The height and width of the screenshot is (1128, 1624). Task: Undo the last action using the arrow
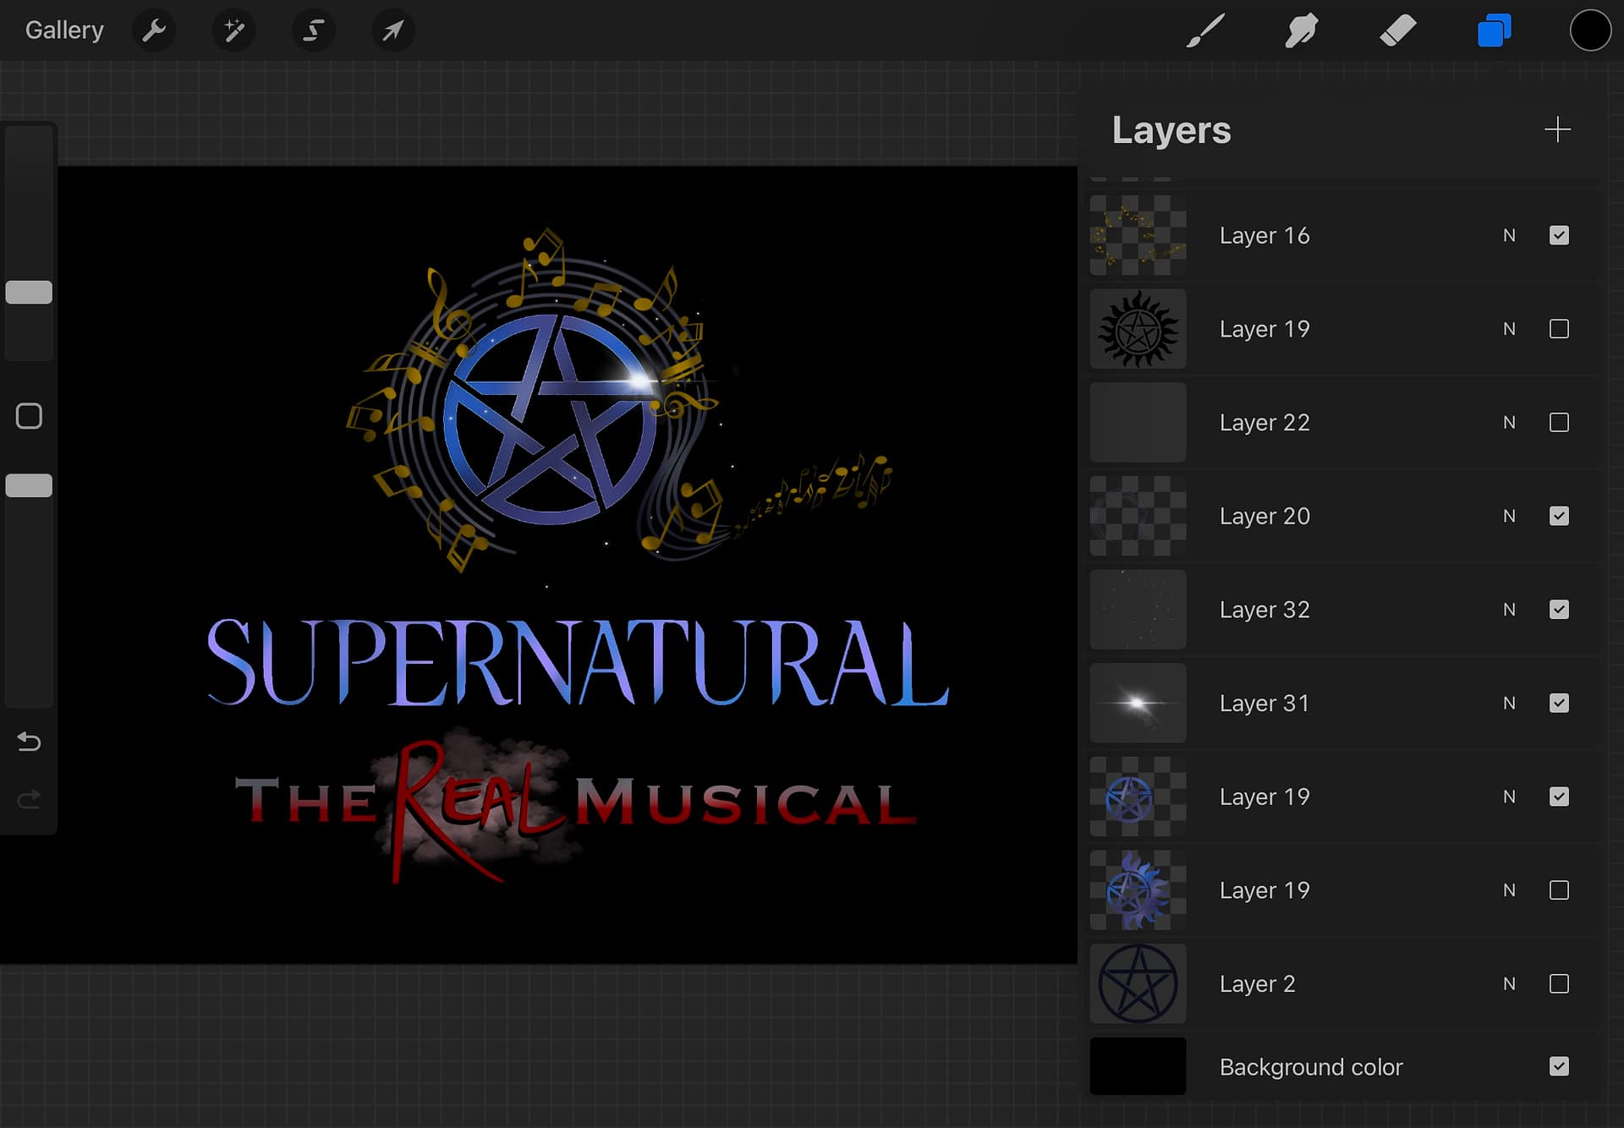[29, 742]
